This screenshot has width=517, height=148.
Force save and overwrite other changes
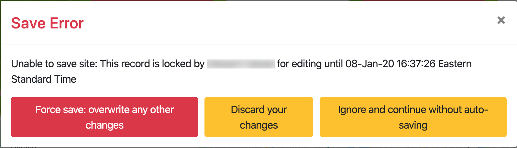pos(104,117)
